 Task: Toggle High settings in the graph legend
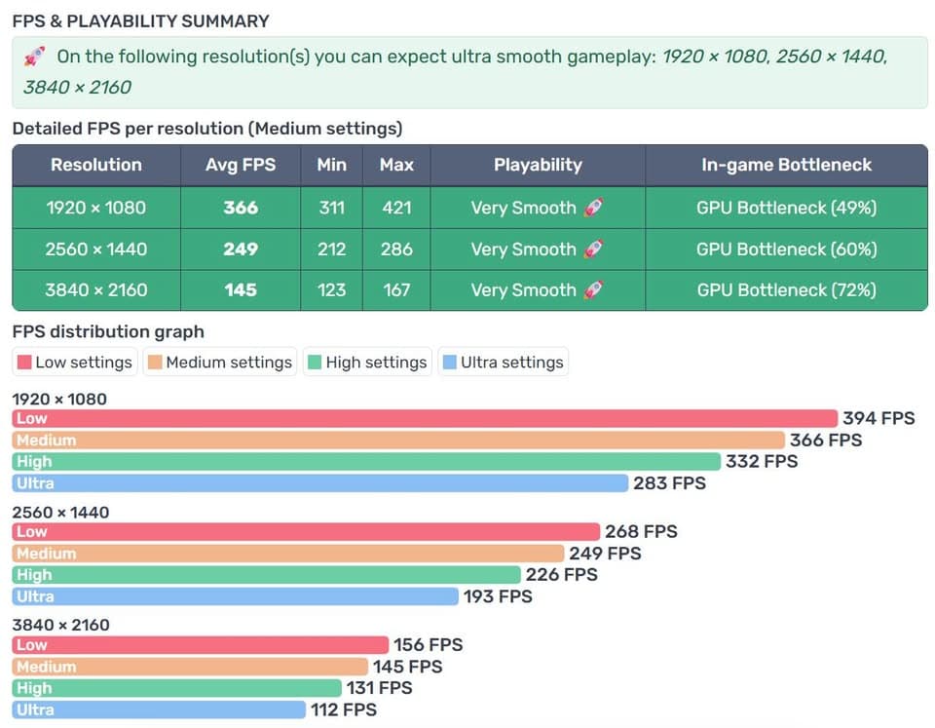[x=367, y=363]
